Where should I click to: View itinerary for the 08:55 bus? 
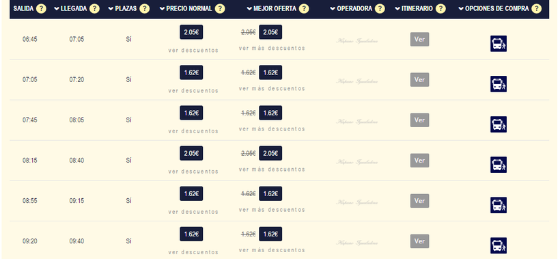(419, 201)
